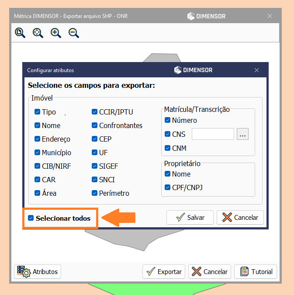Screen dimensions: 294x295
Task: Open the Atributos settings button
Action: 38,271
